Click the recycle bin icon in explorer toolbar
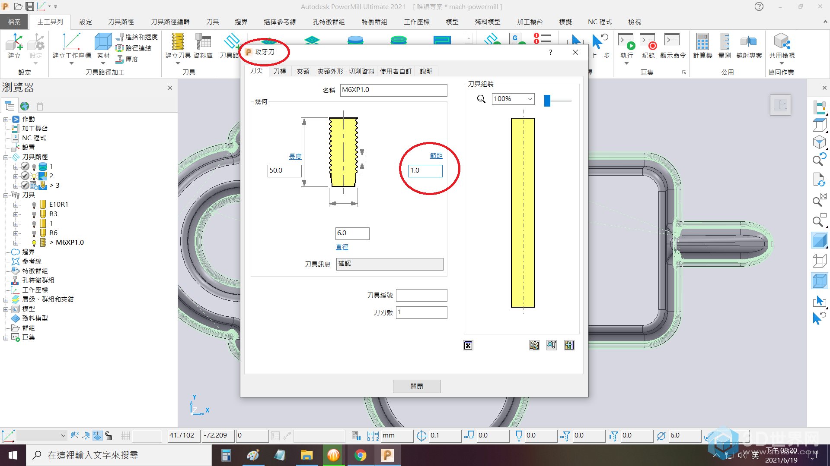Viewport: 830px width, 466px height. (x=40, y=106)
